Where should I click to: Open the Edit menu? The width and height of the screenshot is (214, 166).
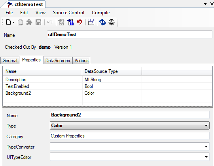pos(24,13)
